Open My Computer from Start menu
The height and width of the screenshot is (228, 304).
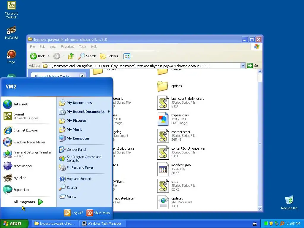pyautogui.click(x=74, y=138)
